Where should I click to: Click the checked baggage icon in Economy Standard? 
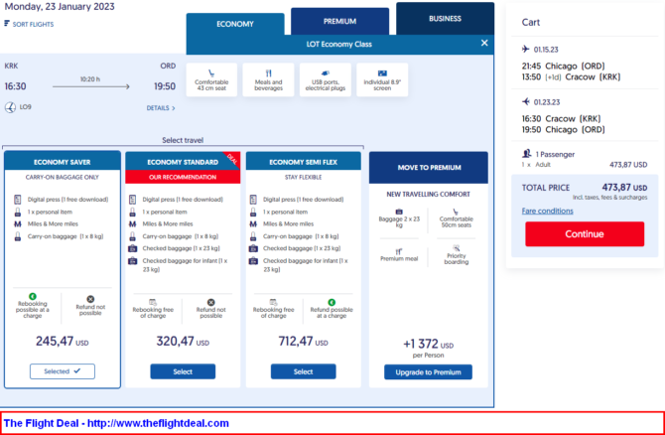133,248
